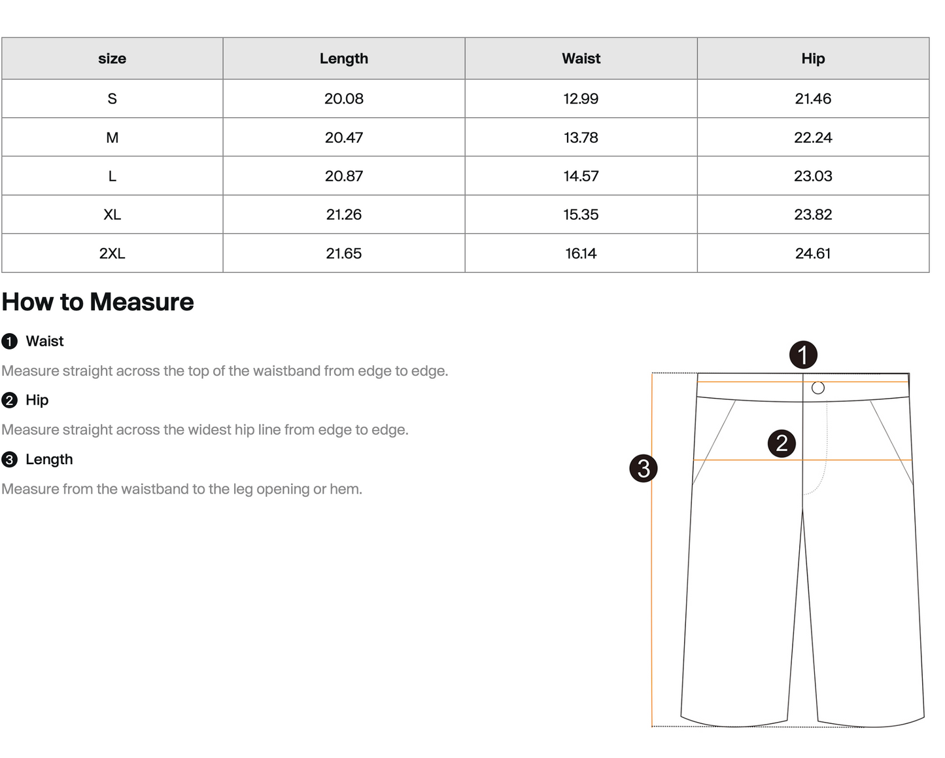Click the numbered 1 bullet beside Waist

9,341
